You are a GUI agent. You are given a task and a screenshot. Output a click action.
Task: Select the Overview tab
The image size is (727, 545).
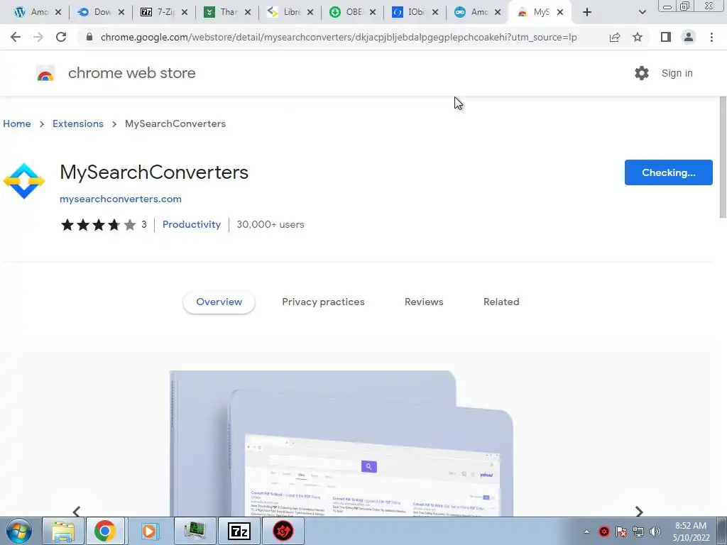[x=219, y=302]
